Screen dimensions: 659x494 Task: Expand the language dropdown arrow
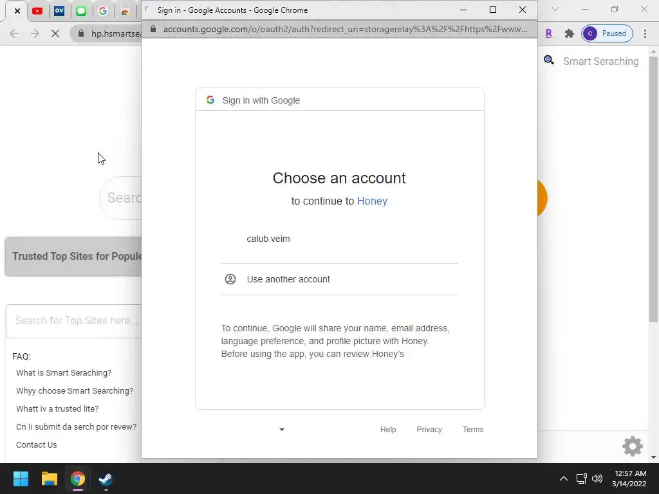tap(282, 429)
